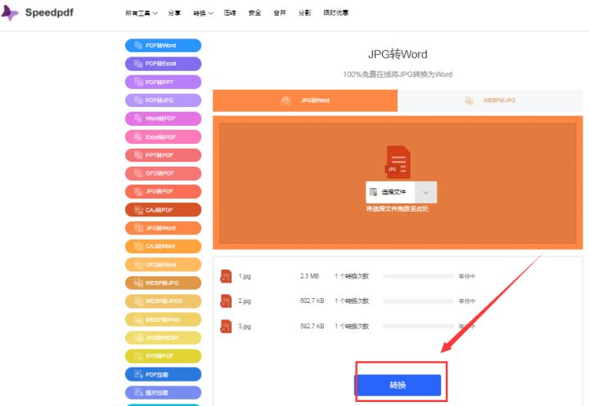Select the 图片压缩 tool in the sidebar
Image resolution: width=589 pixels, height=406 pixels.
(x=163, y=392)
